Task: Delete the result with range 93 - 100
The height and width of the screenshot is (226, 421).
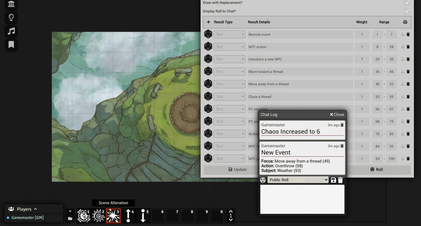Action: click(408, 159)
